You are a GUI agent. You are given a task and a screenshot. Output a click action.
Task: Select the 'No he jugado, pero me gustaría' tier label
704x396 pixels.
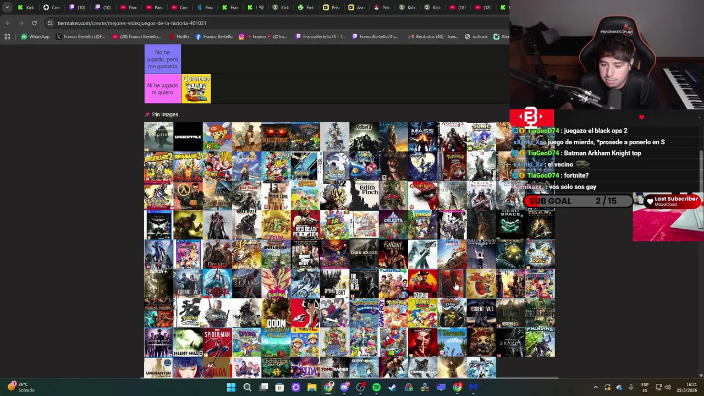tap(162, 59)
